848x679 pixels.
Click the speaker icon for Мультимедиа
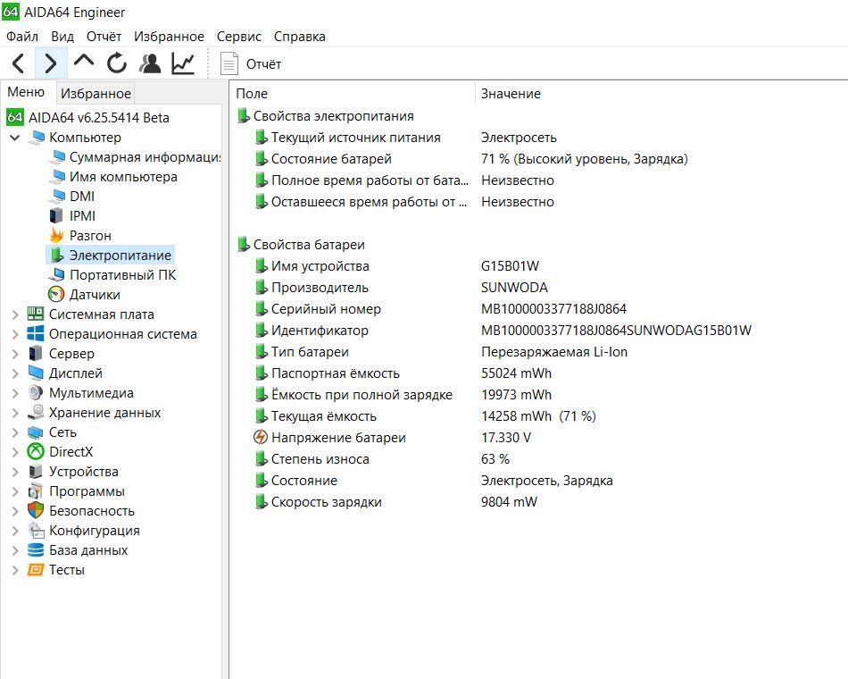(35, 392)
